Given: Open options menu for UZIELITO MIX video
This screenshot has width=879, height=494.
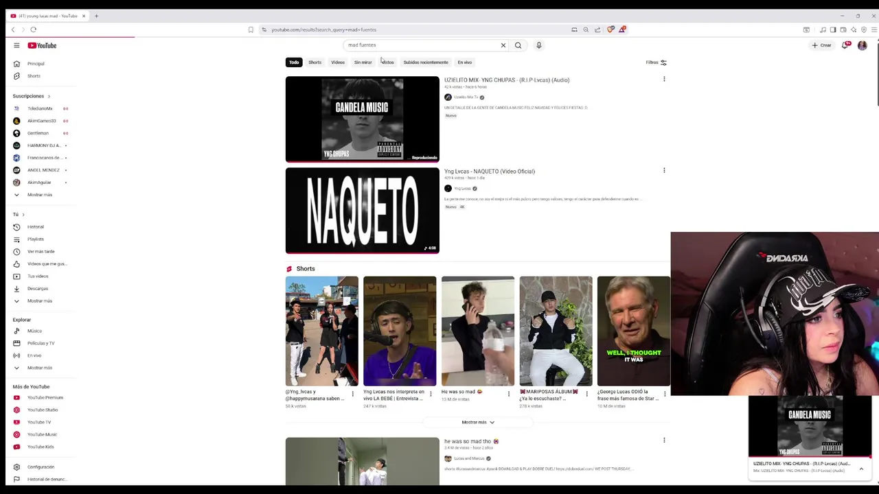Looking at the screenshot, I should click(x=664, y=80).
